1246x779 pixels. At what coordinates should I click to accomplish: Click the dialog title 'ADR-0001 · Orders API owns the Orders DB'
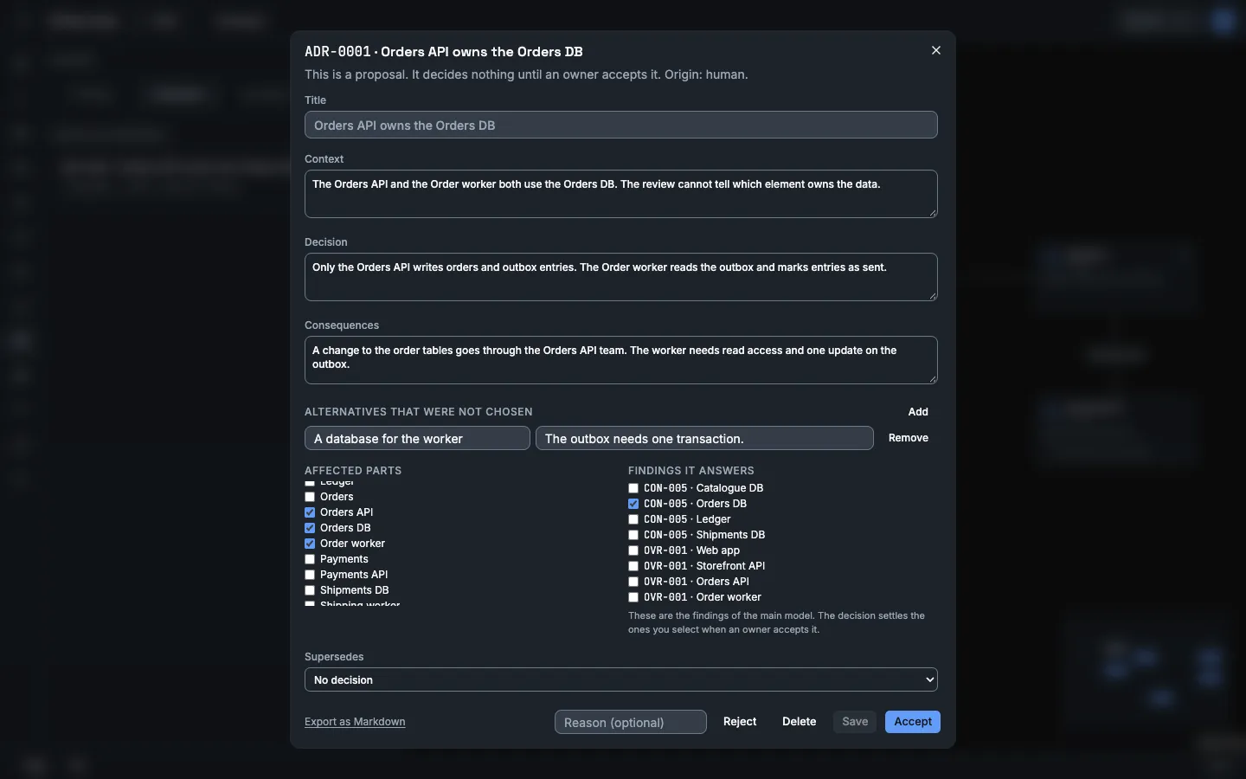click(x=444, y=52)
